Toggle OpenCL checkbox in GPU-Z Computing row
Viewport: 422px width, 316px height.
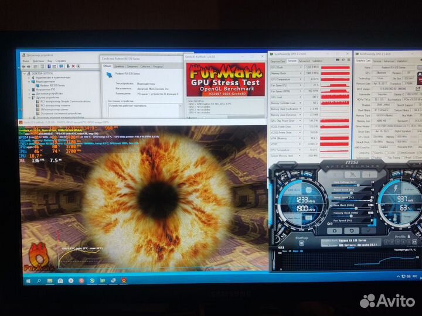(373, 153)
